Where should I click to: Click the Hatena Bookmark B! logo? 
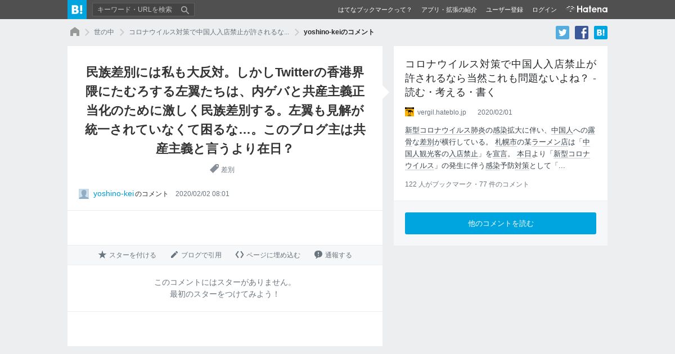77,10
